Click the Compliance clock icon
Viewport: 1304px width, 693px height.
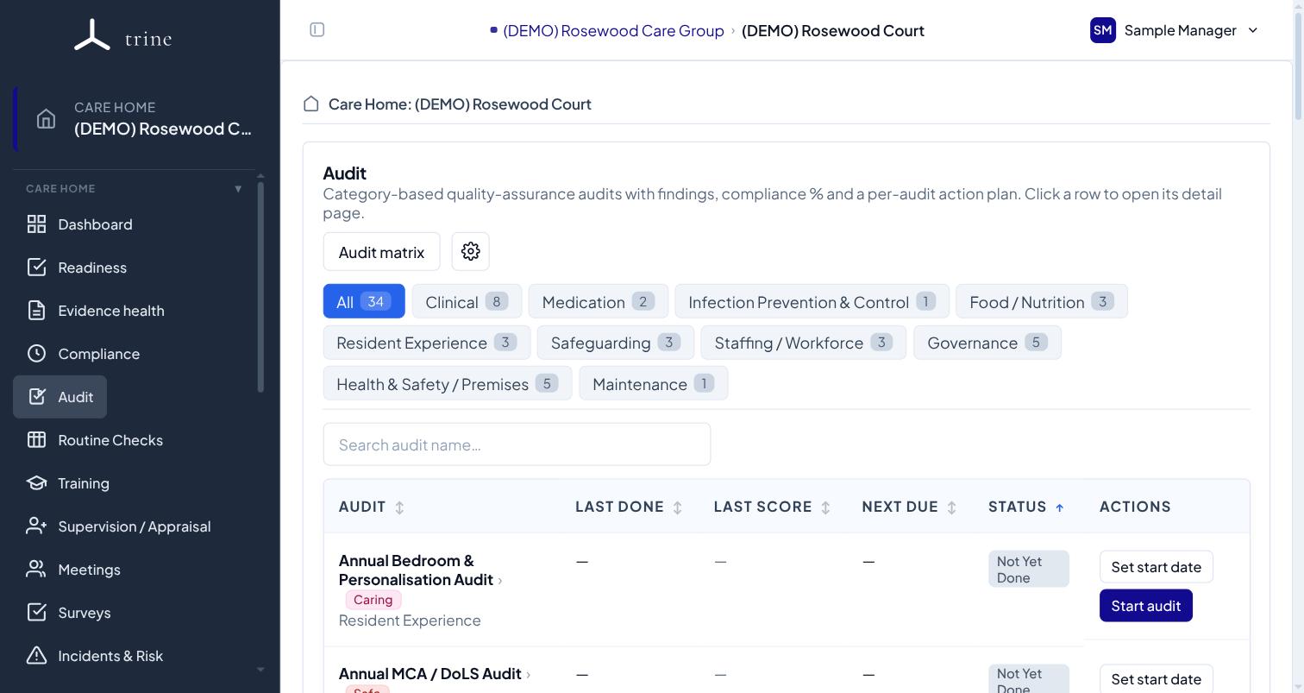(36, 354)
